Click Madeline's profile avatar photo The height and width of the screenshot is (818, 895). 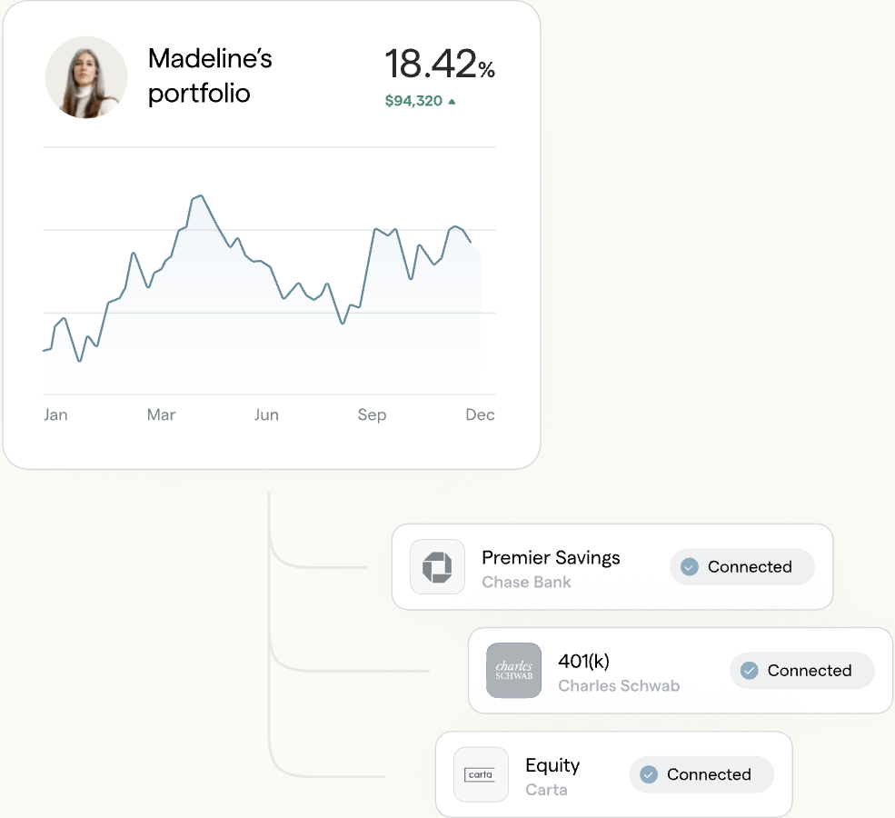86,77
